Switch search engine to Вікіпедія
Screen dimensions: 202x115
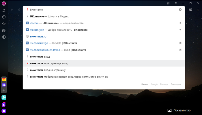point(164,84)
